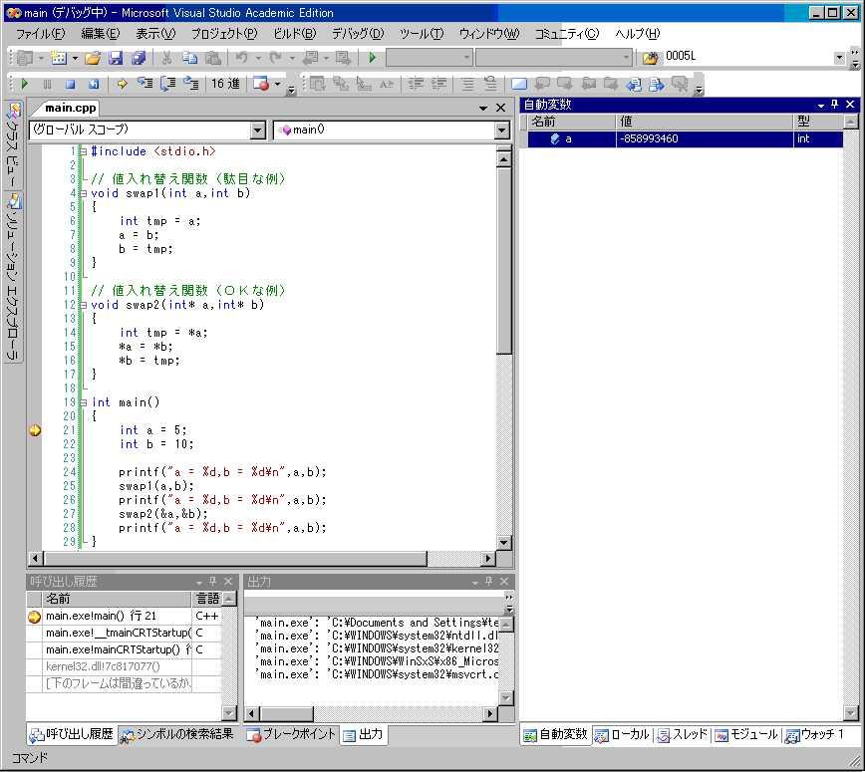Viewport: 865px width, 772px height.
Task: Collapse the main function outline
Action: pyautogui.click(x=84, y=402)
